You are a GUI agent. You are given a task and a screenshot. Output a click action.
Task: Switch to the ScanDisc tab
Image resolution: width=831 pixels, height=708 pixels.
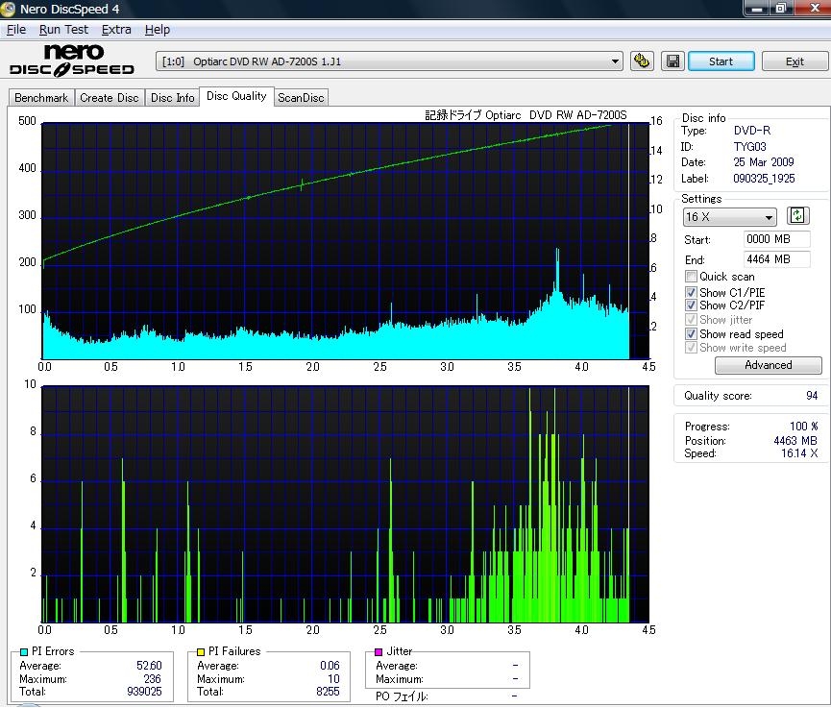(301, 98)
